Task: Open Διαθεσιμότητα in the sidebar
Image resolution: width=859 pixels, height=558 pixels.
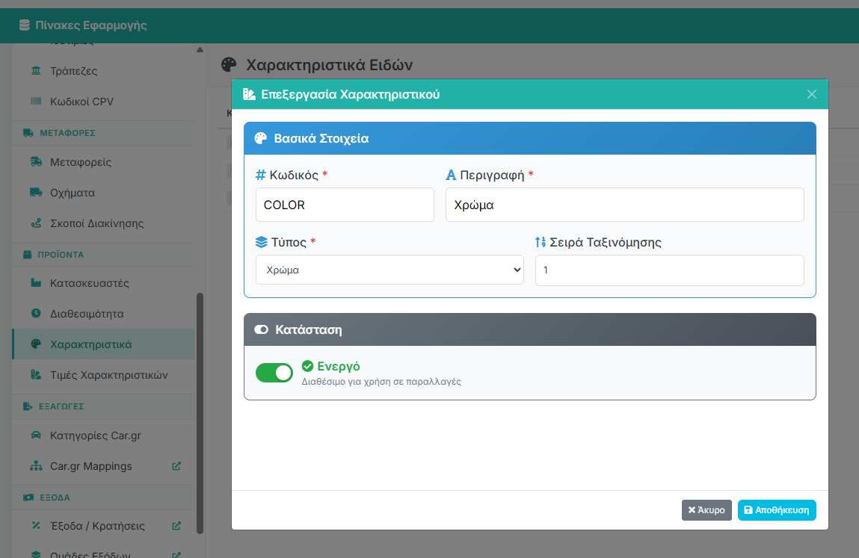Action: [x=103, y=314]
